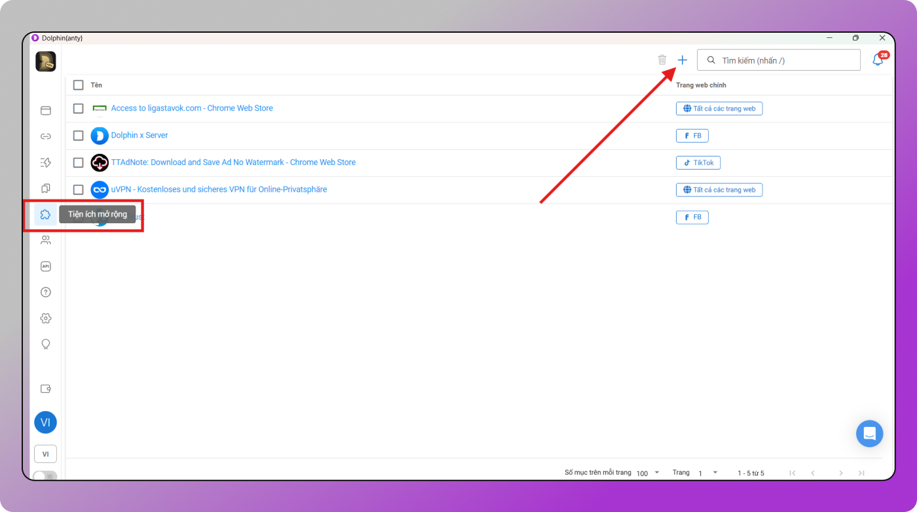The width and height of the screenshot is (917, 512).
Task: Open the users team icon in sidebar
Action: [45, 240]
